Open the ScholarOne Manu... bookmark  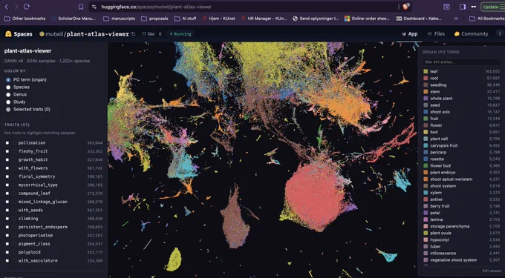73,19
